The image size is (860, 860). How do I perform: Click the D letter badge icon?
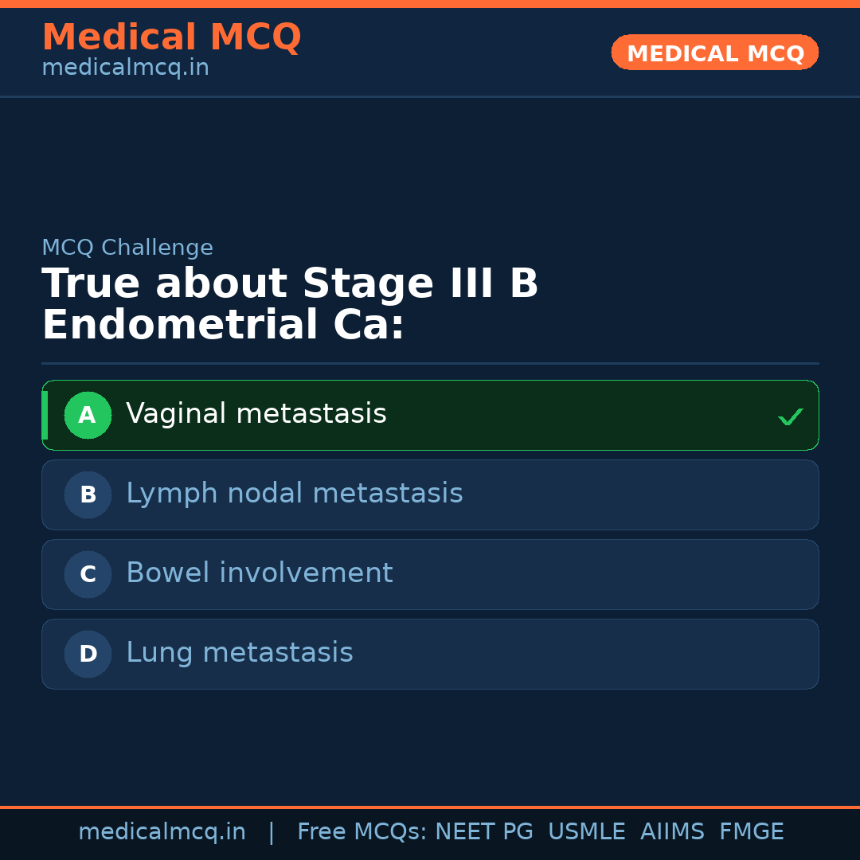pos(88,654)
